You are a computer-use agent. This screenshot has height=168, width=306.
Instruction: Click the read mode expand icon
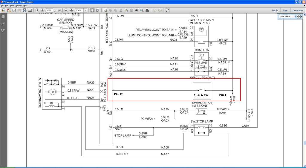click(x=167, y=10)
